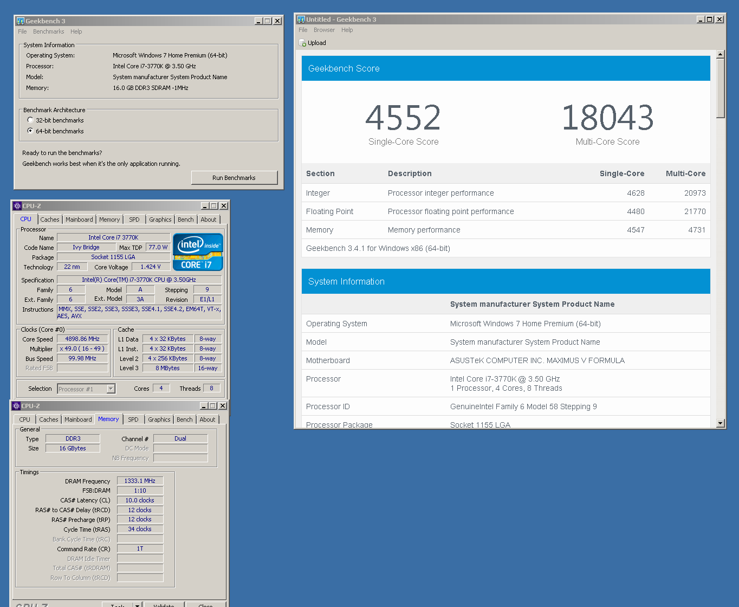
Task: Open Tools dropdown arrow in lower CPU-Z
Action: pyautogui.click(x=138, y=605)
